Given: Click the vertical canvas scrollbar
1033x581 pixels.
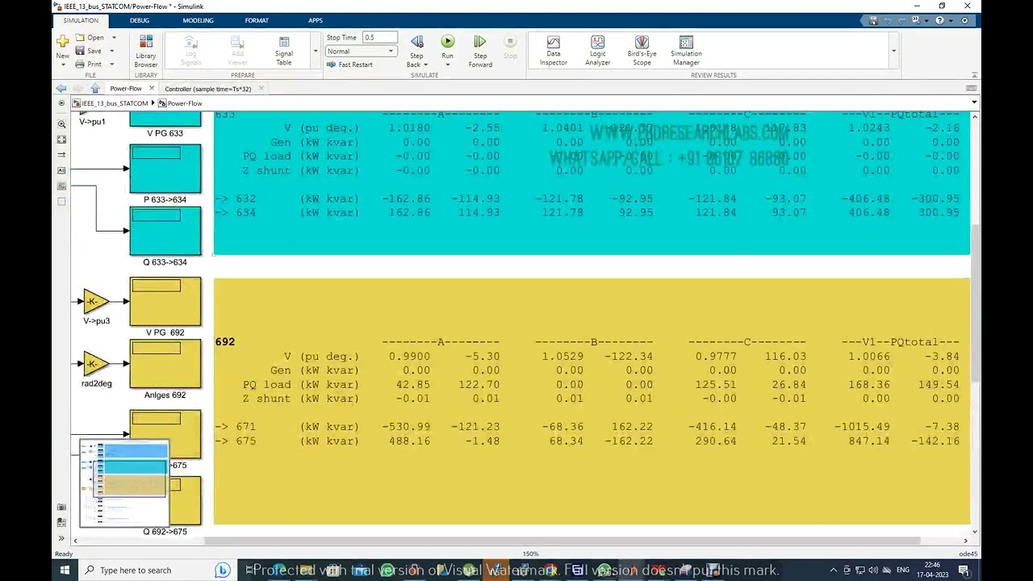Looking at the screenshot, I should pyautogui.click(x=975, y=303).
